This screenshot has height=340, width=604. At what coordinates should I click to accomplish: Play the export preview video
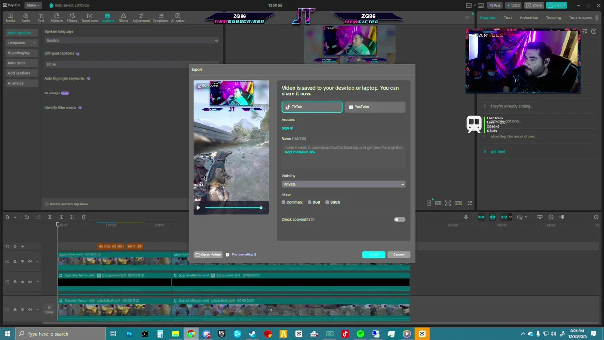[198, 208]
